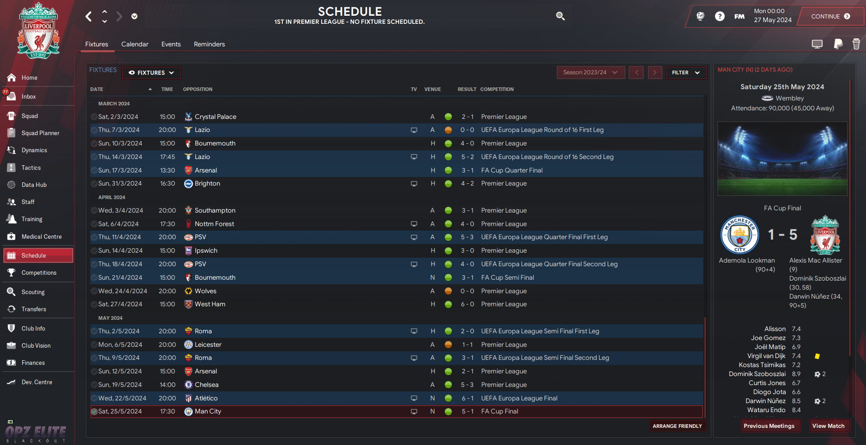Click the trash bin icon top right
This screenshot has width=866, height=445.
coord(856,44)
